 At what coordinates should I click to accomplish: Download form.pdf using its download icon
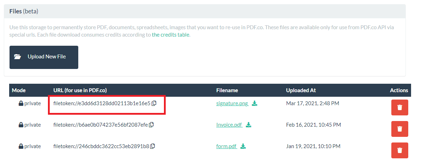pyautogui.click(x=243, y=146)
